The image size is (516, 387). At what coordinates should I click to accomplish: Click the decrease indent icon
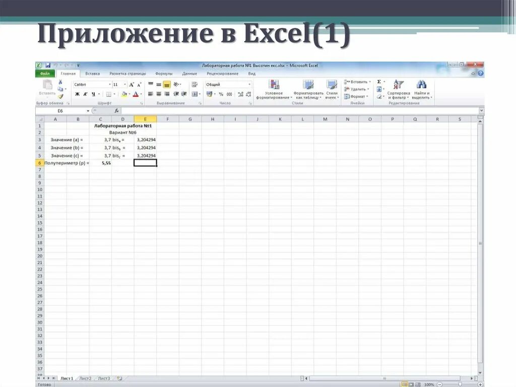click(x=176, y=94)
